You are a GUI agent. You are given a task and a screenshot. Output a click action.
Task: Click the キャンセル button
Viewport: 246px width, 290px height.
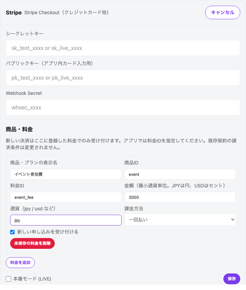(x=222, y=12)
